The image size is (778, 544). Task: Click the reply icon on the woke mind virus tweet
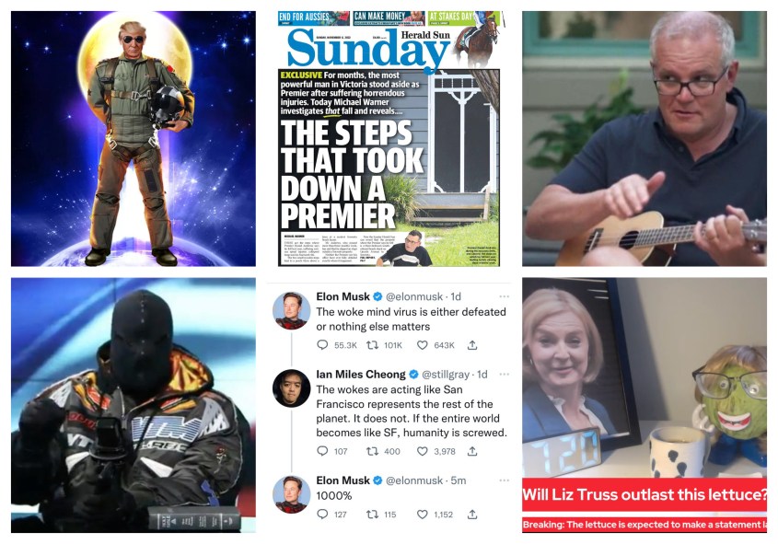click(x=322, y=344)
